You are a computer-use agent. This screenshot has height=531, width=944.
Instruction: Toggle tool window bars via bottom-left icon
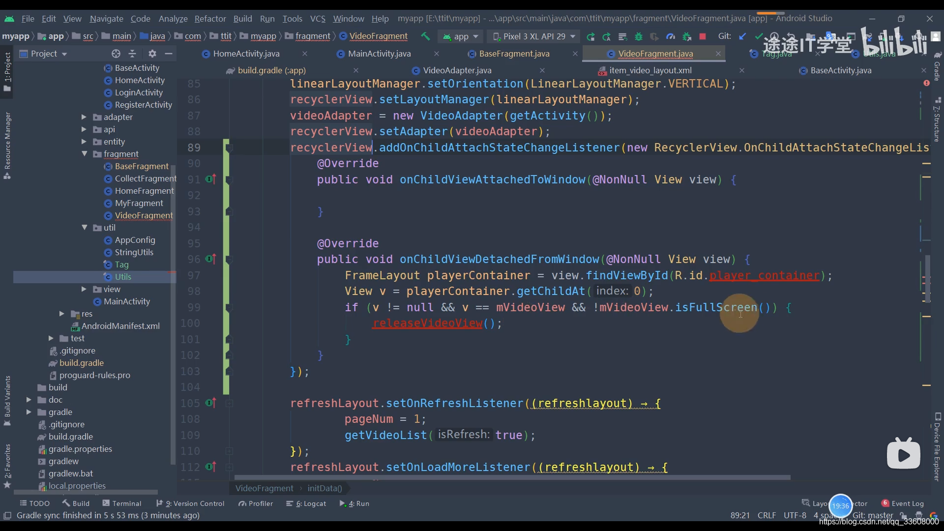pyautogui.click(x=7, y=515)
